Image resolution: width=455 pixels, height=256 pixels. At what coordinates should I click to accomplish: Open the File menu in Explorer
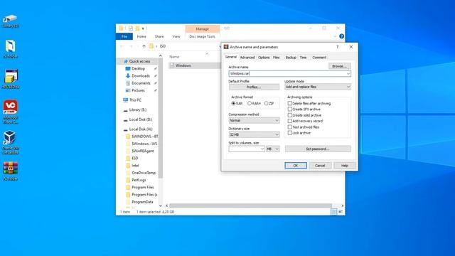[124, 36]
